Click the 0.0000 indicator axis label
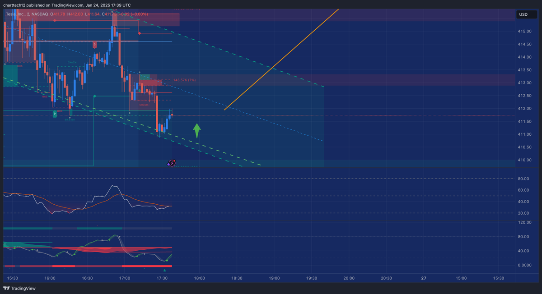Image resolution: width=542 pixels, height=294 pixels. pos(524,265)
